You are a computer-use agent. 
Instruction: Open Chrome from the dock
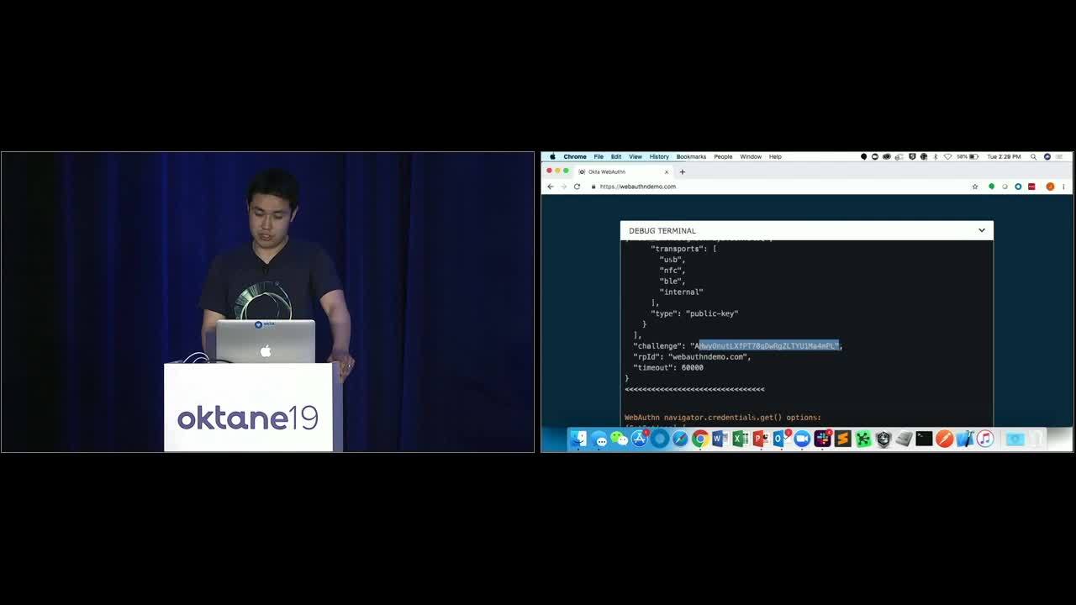[x=699, y=439]
